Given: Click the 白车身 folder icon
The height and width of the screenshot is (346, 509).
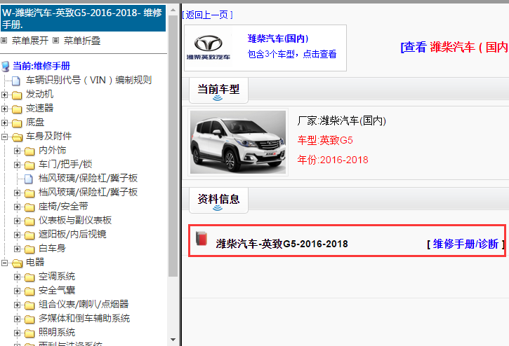Looking at the screenshot, I should 29,249.
